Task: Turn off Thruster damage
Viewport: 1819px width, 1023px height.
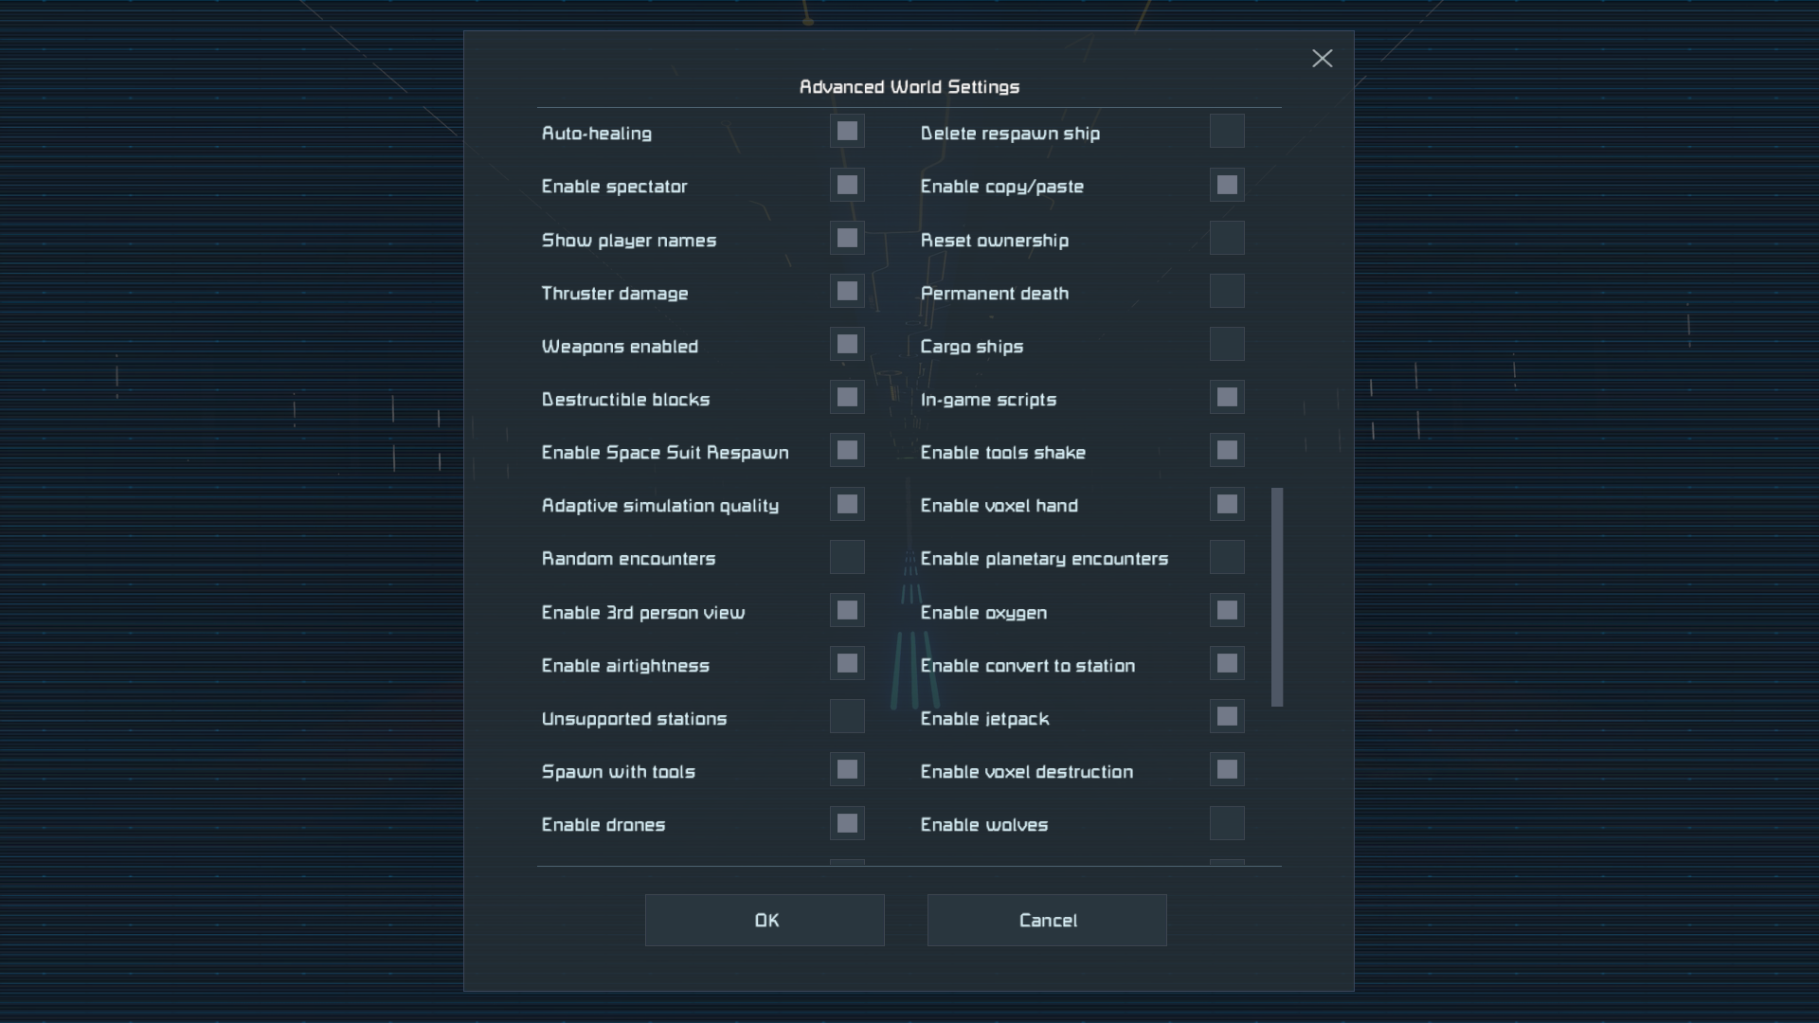Action: pos(847,292)
